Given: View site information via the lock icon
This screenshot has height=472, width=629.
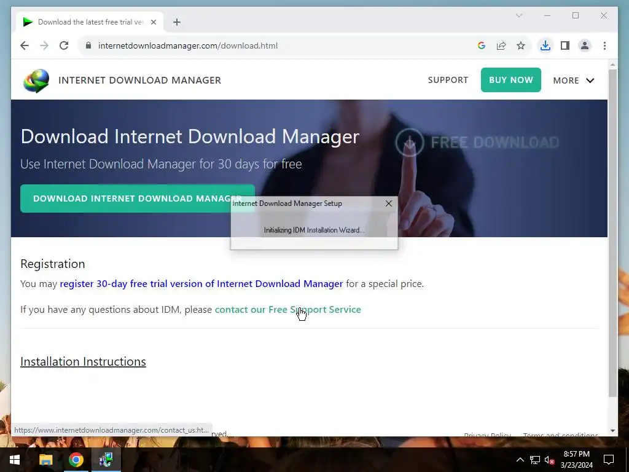Looking at the screenshot, I should point(88,45).
